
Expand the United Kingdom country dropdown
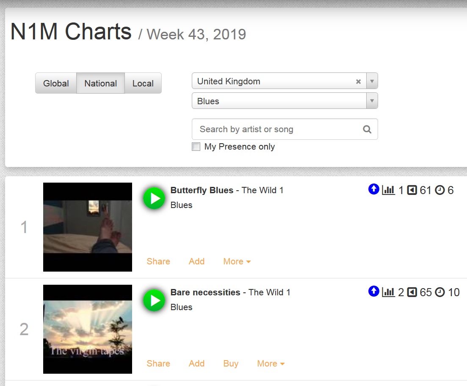click(x=372, y=81)
